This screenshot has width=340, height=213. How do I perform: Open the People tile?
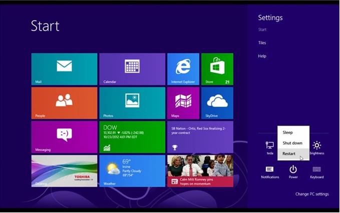click(x=64, y=103)
